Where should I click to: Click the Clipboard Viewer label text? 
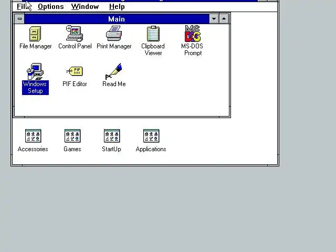coord(153,49)
